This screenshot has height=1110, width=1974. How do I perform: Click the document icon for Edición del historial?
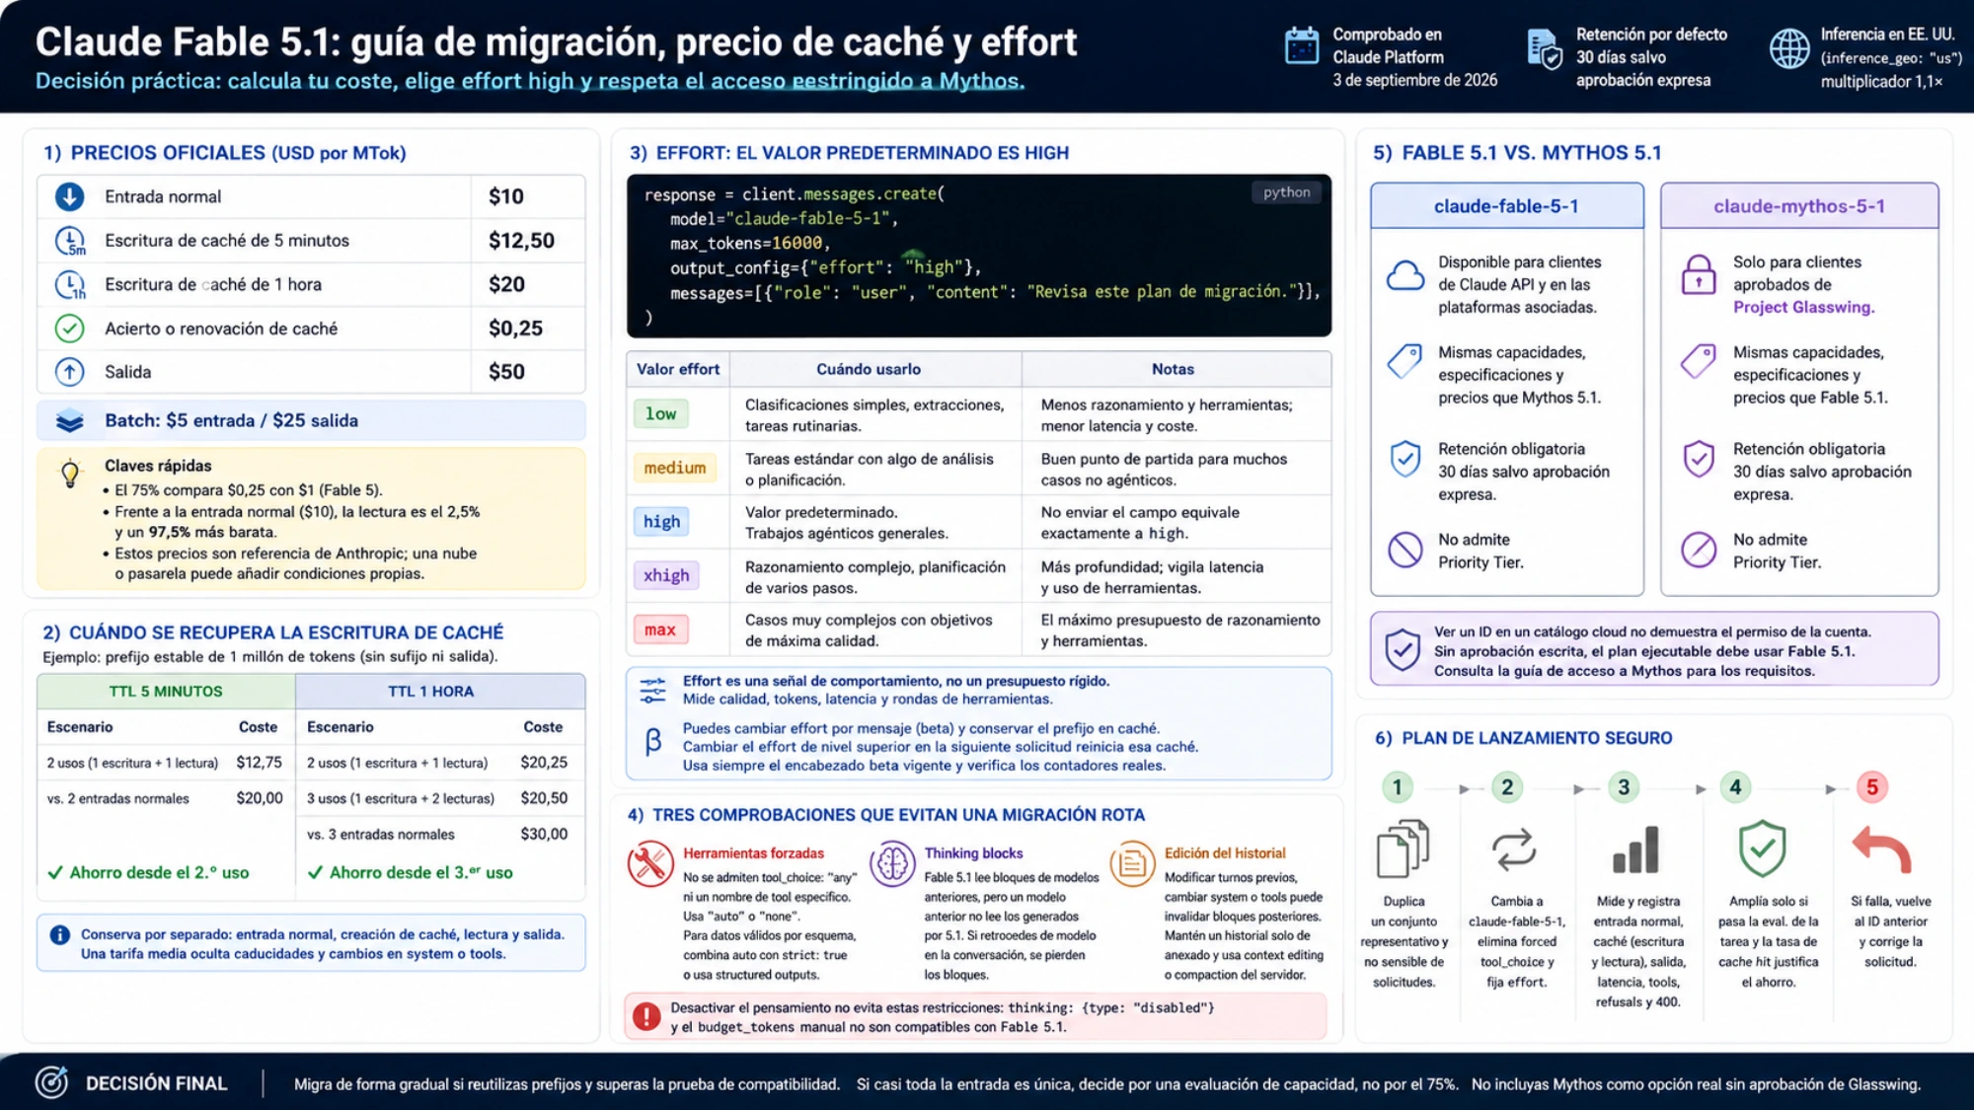click(x=1132, y=863)
